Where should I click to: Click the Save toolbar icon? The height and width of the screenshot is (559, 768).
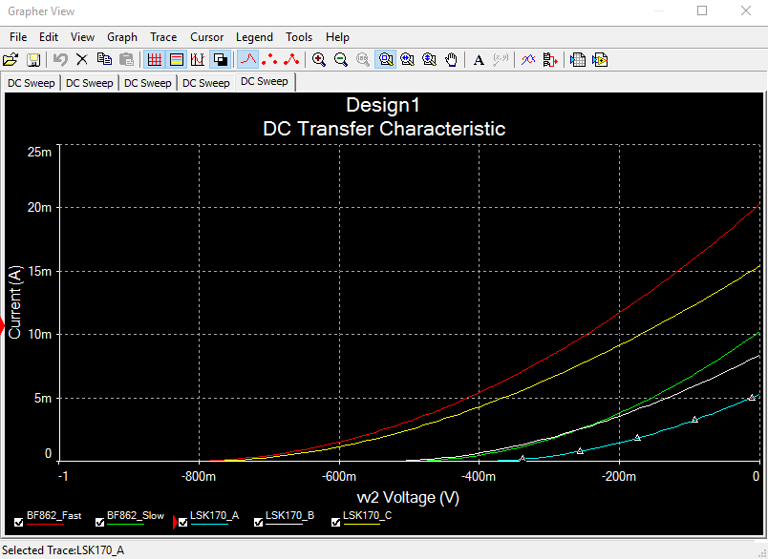coord(33,60)
